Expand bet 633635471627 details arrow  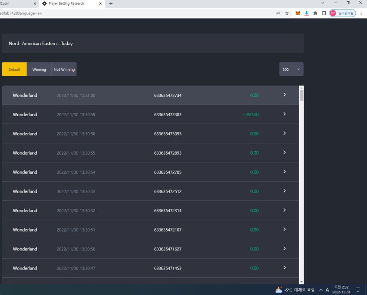coord(285,248)
